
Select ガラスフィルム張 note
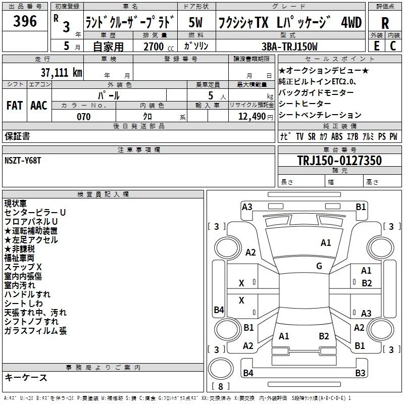(35, 331)
